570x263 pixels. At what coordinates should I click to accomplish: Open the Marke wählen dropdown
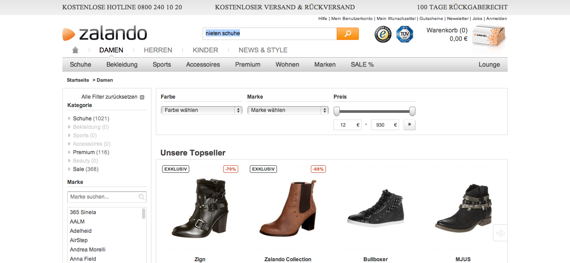288,110
